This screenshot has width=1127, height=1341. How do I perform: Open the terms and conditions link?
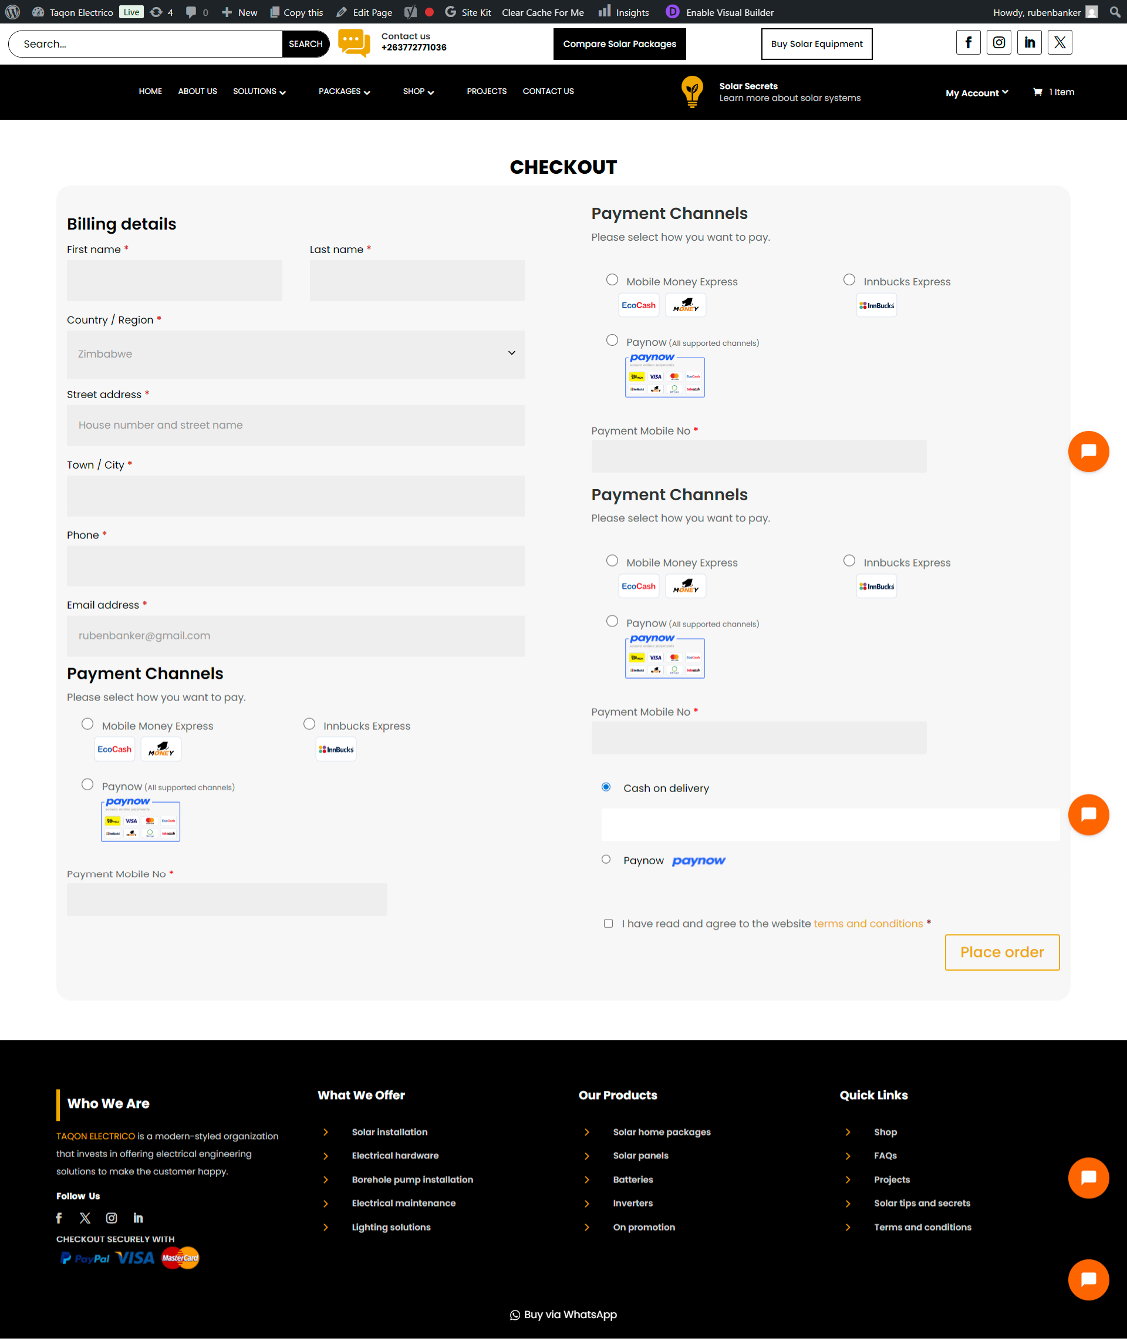pos(868,923)
